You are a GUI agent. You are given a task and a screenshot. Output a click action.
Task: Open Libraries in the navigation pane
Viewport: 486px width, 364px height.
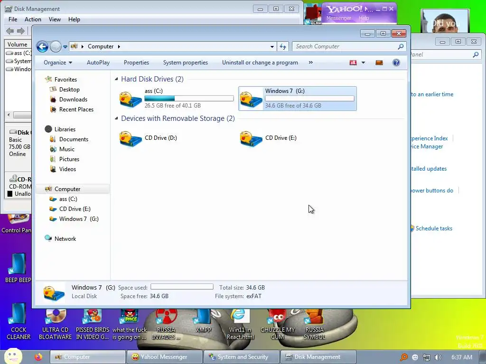pyautogui.click(x=65, y=129)
